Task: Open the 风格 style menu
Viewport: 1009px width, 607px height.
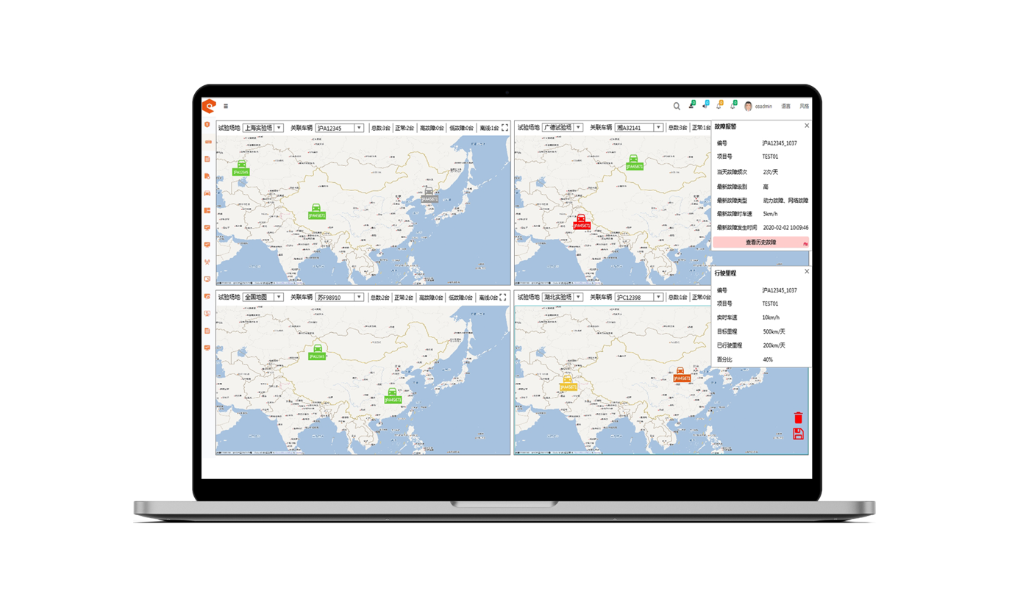Action: coord(804,107)
